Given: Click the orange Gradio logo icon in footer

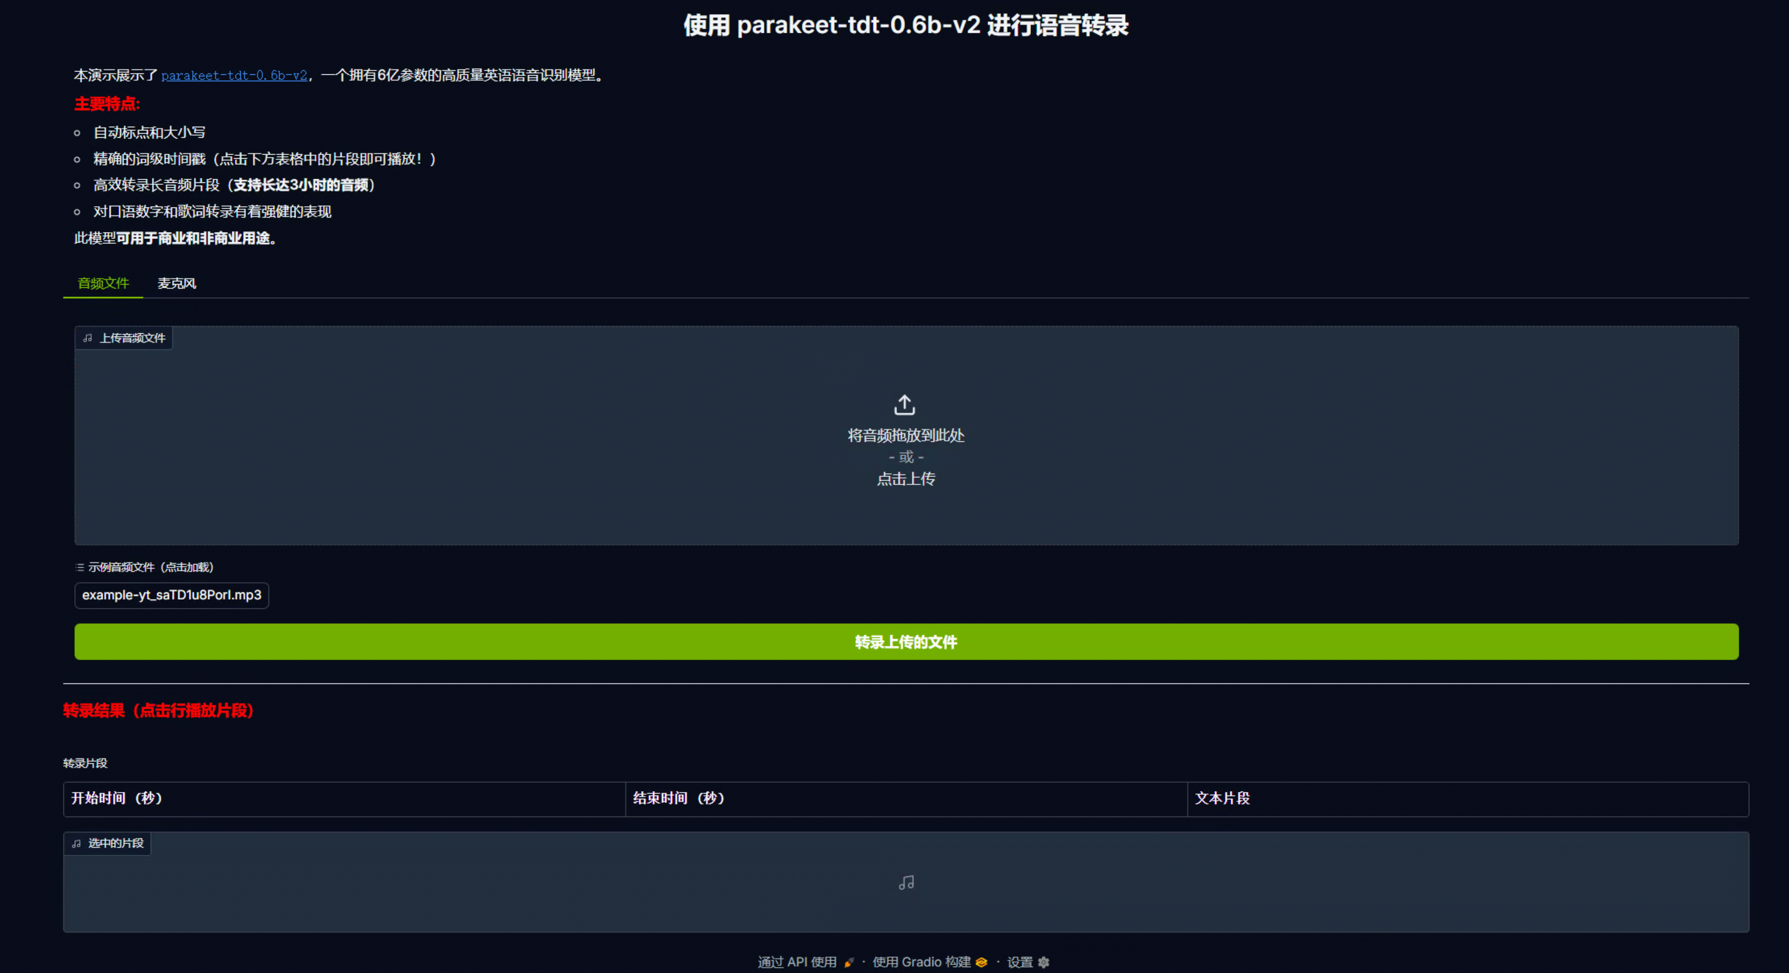Looking at the screenshot, I should [x=981, y=962].
